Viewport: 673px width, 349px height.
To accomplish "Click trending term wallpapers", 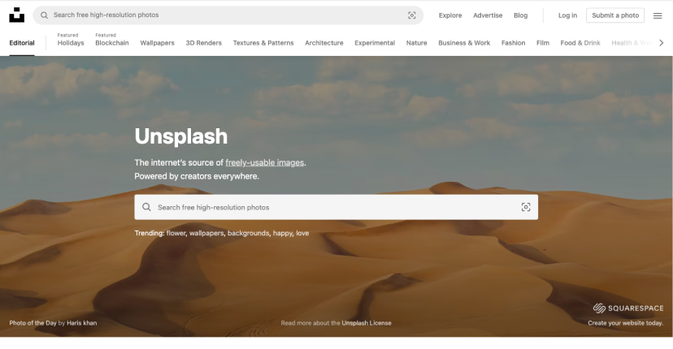I will point(206,233).
